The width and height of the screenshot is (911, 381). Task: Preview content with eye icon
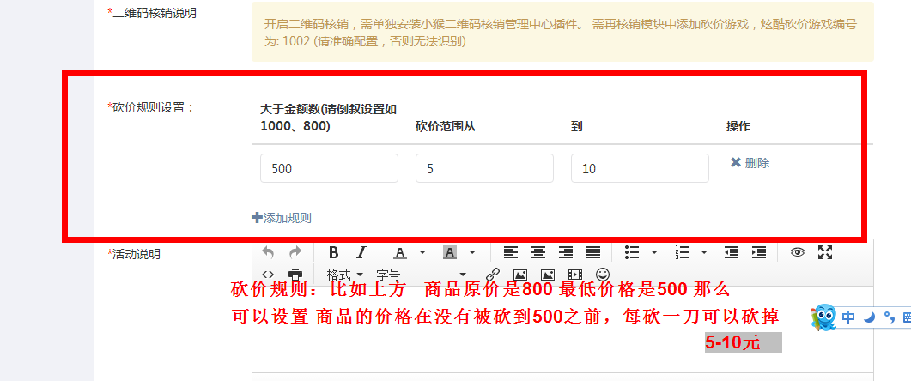point(798,252)
